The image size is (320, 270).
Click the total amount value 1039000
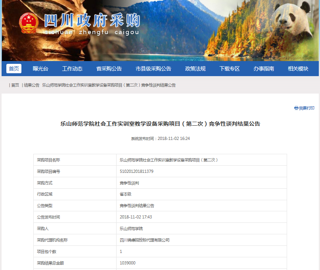point(128,263)
